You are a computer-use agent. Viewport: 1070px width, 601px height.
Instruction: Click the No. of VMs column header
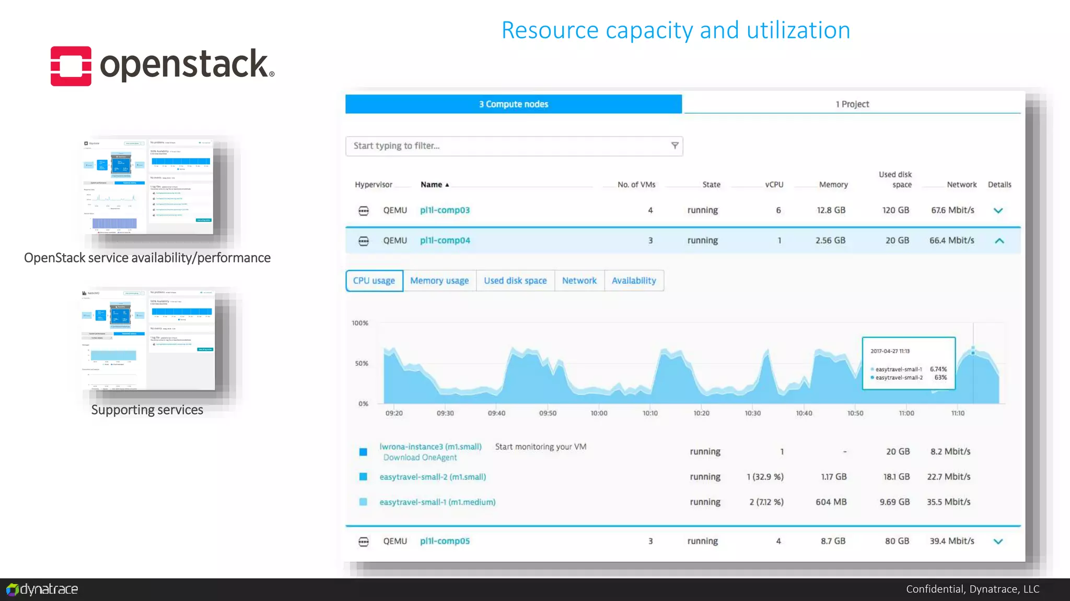coord(636,185)
